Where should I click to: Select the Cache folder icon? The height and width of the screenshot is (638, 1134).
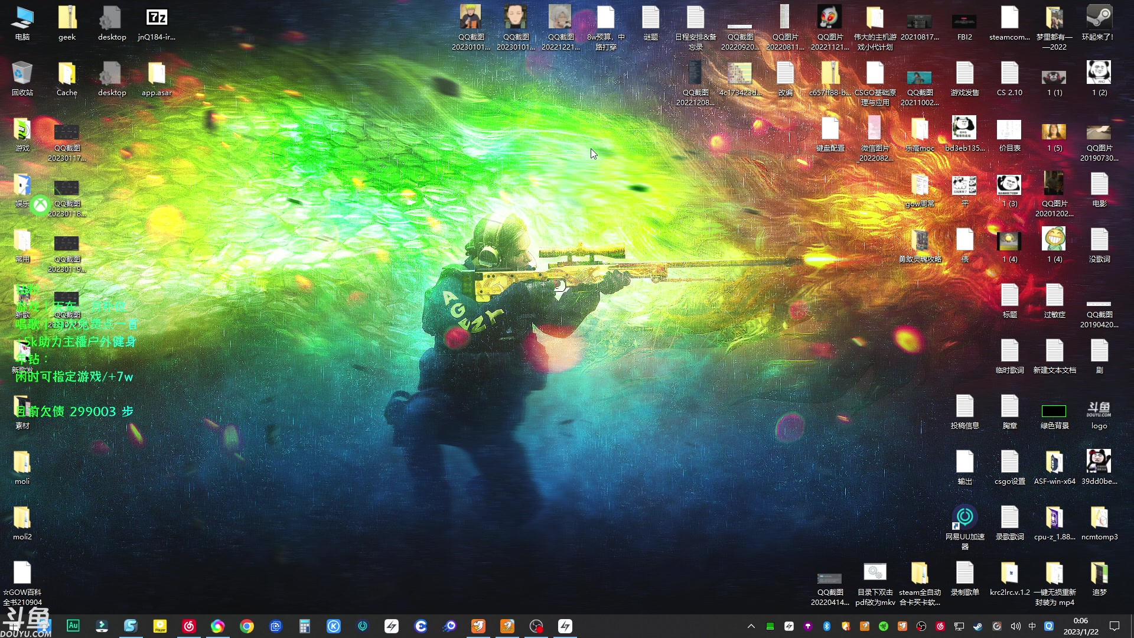tap(67, 78)
